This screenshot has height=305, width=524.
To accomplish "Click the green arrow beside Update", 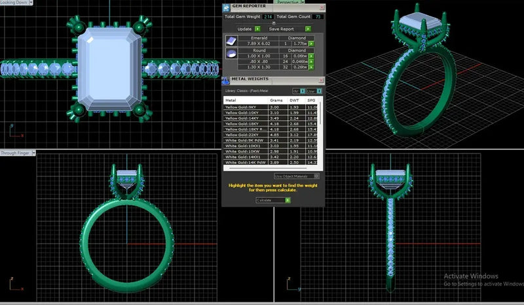I will click(x=257, y=29).
